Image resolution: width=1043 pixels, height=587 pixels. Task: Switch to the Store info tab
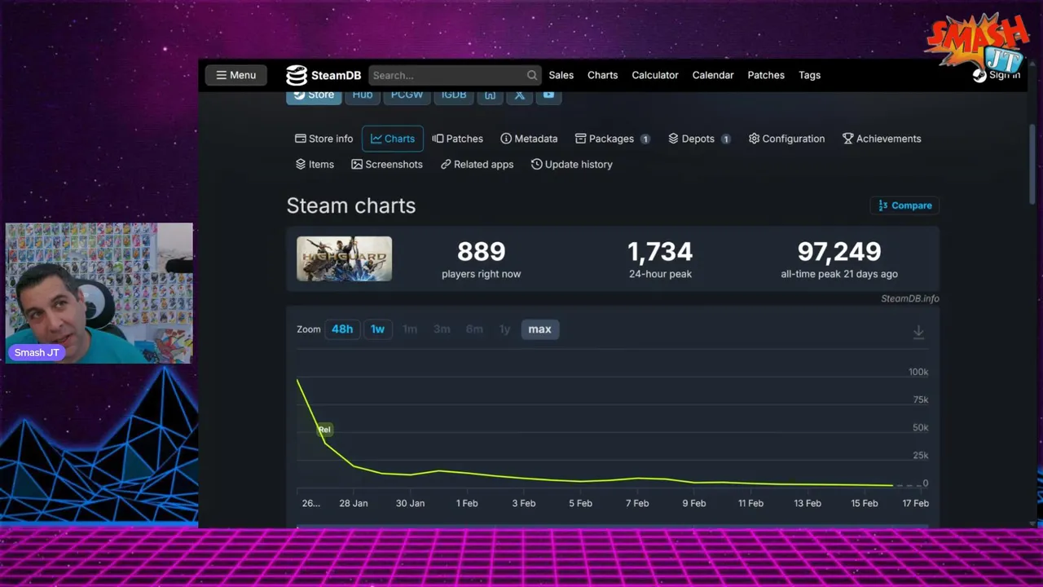coord(323,139)
